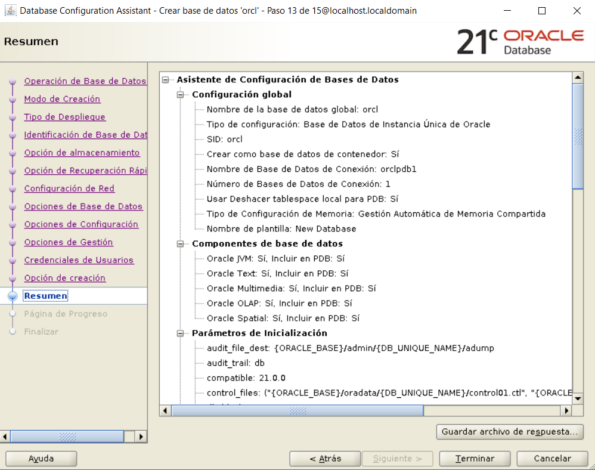Select 'Número de Bases de Datos de Conexión: 1'
Screen dimensions: 595x470
pyautogui.click(x=298, y=184)
